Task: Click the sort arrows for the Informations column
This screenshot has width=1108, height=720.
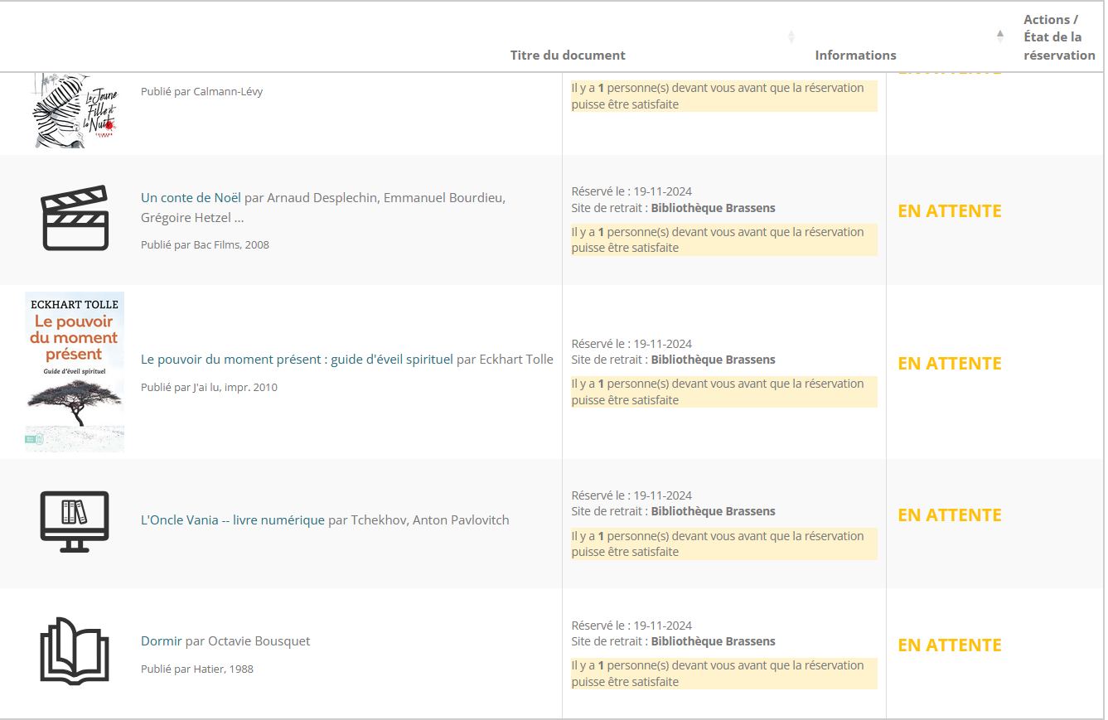Action: pos(999,36)
